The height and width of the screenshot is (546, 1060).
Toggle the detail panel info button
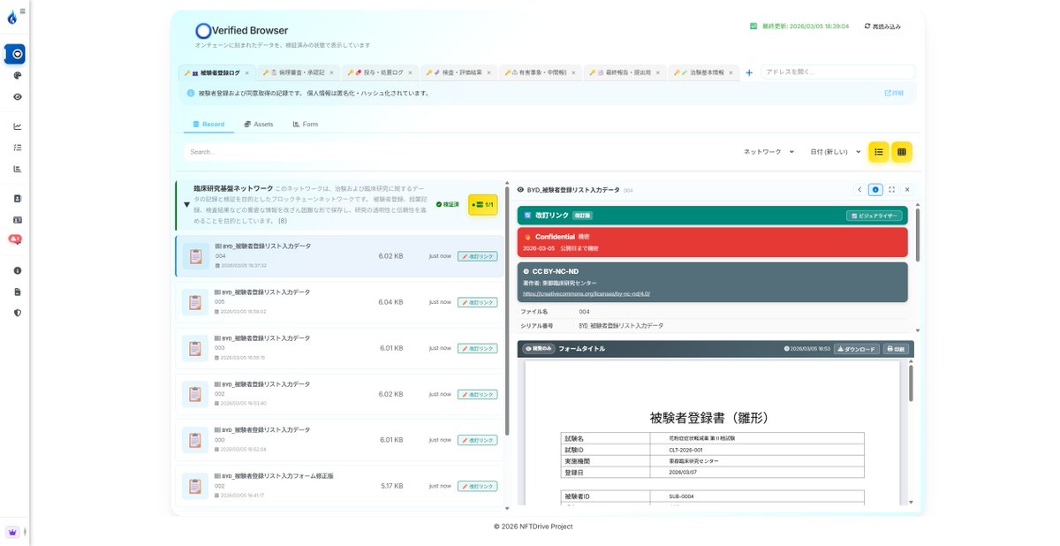click(x=875, y=189)
